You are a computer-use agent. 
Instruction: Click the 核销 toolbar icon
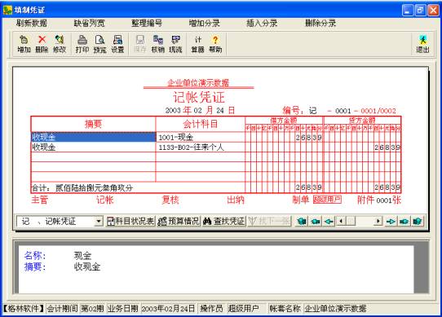click(158, 44)
